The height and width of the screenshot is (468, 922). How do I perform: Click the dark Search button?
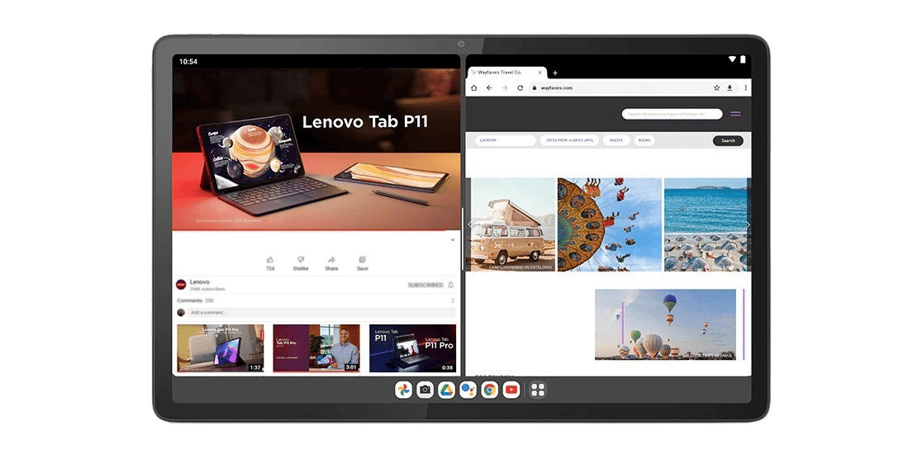[x=728, y=140]
